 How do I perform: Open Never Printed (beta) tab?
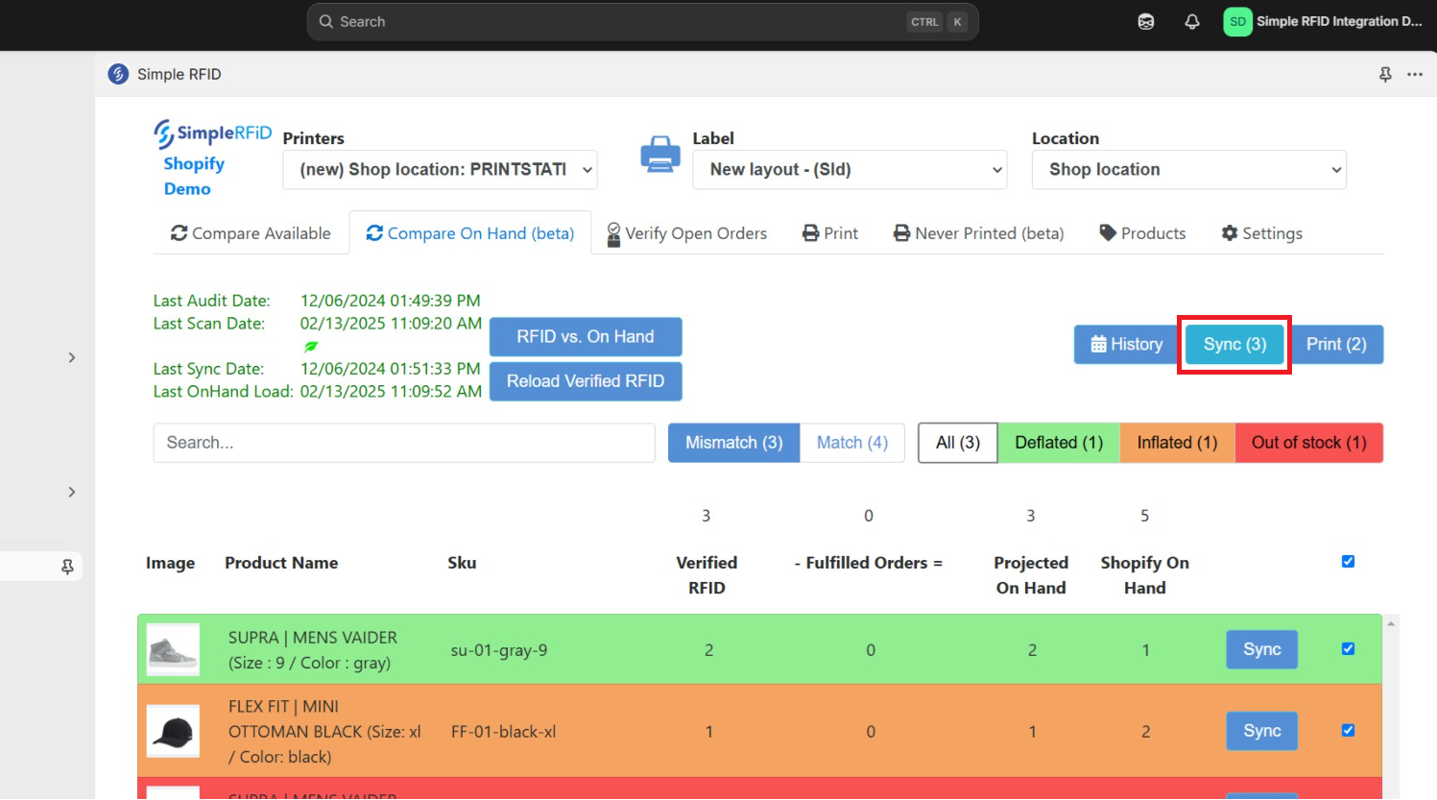(979, 233)
